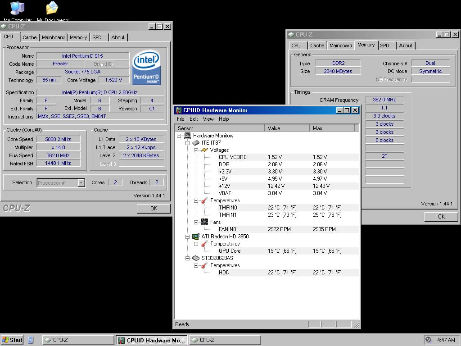Click the ST3320620AS hard drive icon
Image resolution: width=461 pixels, height=346 pixels.
click(x=196, y=258)
